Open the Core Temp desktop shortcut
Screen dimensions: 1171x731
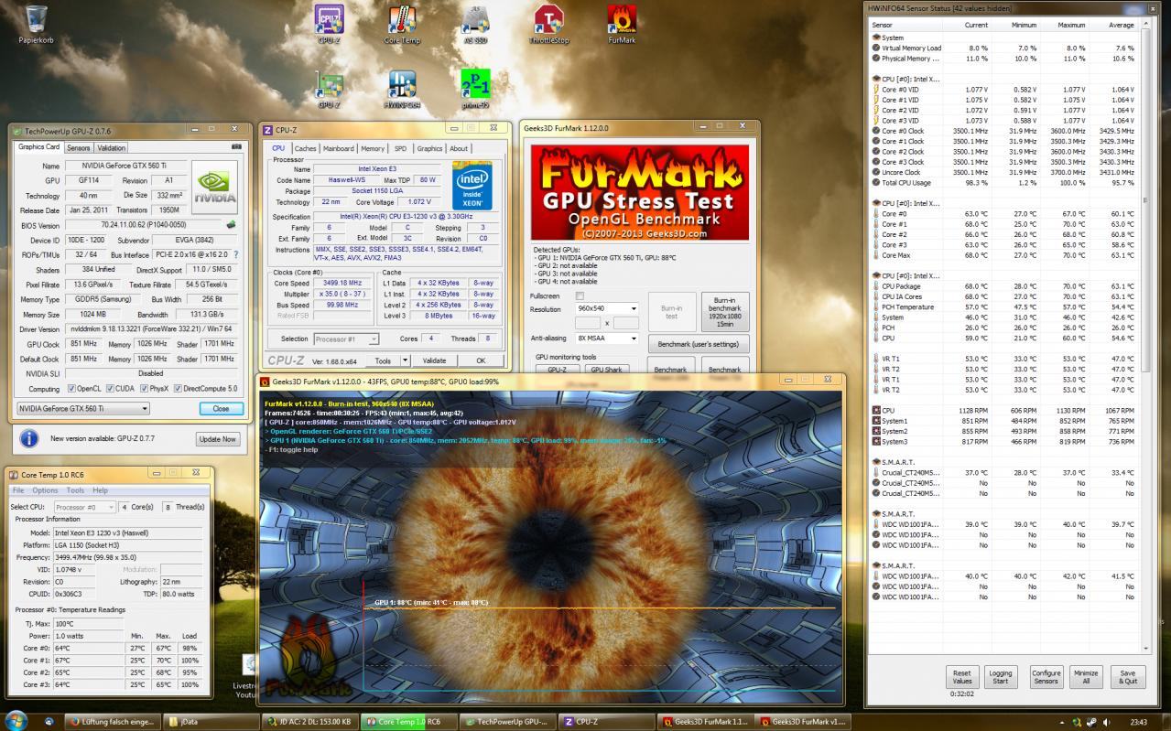point(403,25)
